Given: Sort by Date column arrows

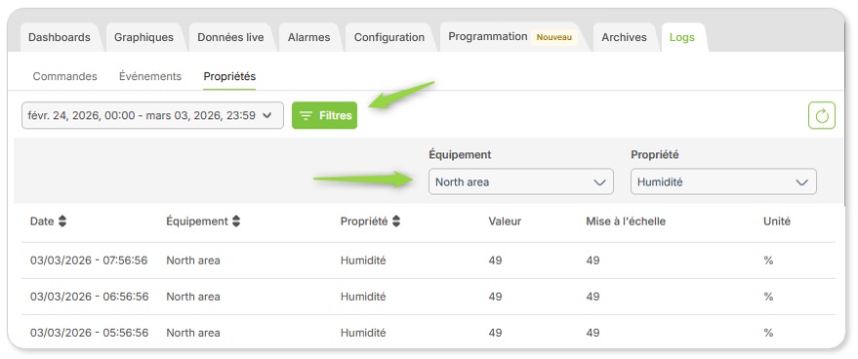Looking at the screenshot, I should coord(62,221).
